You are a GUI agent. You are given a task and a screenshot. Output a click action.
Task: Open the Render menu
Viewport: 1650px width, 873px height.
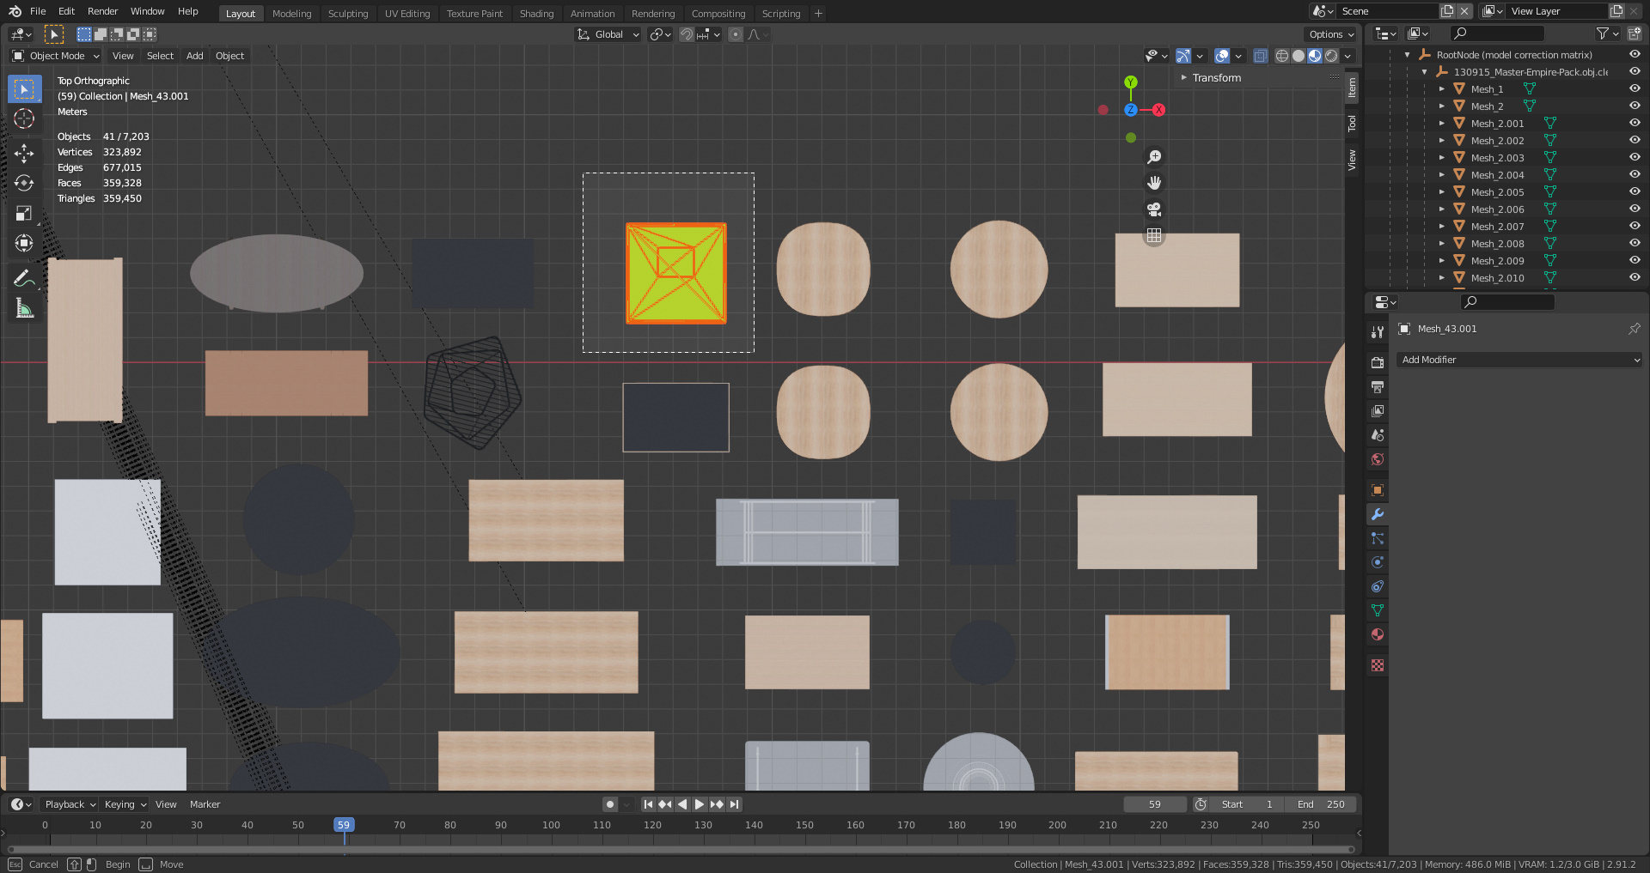(x=102, y=11)
